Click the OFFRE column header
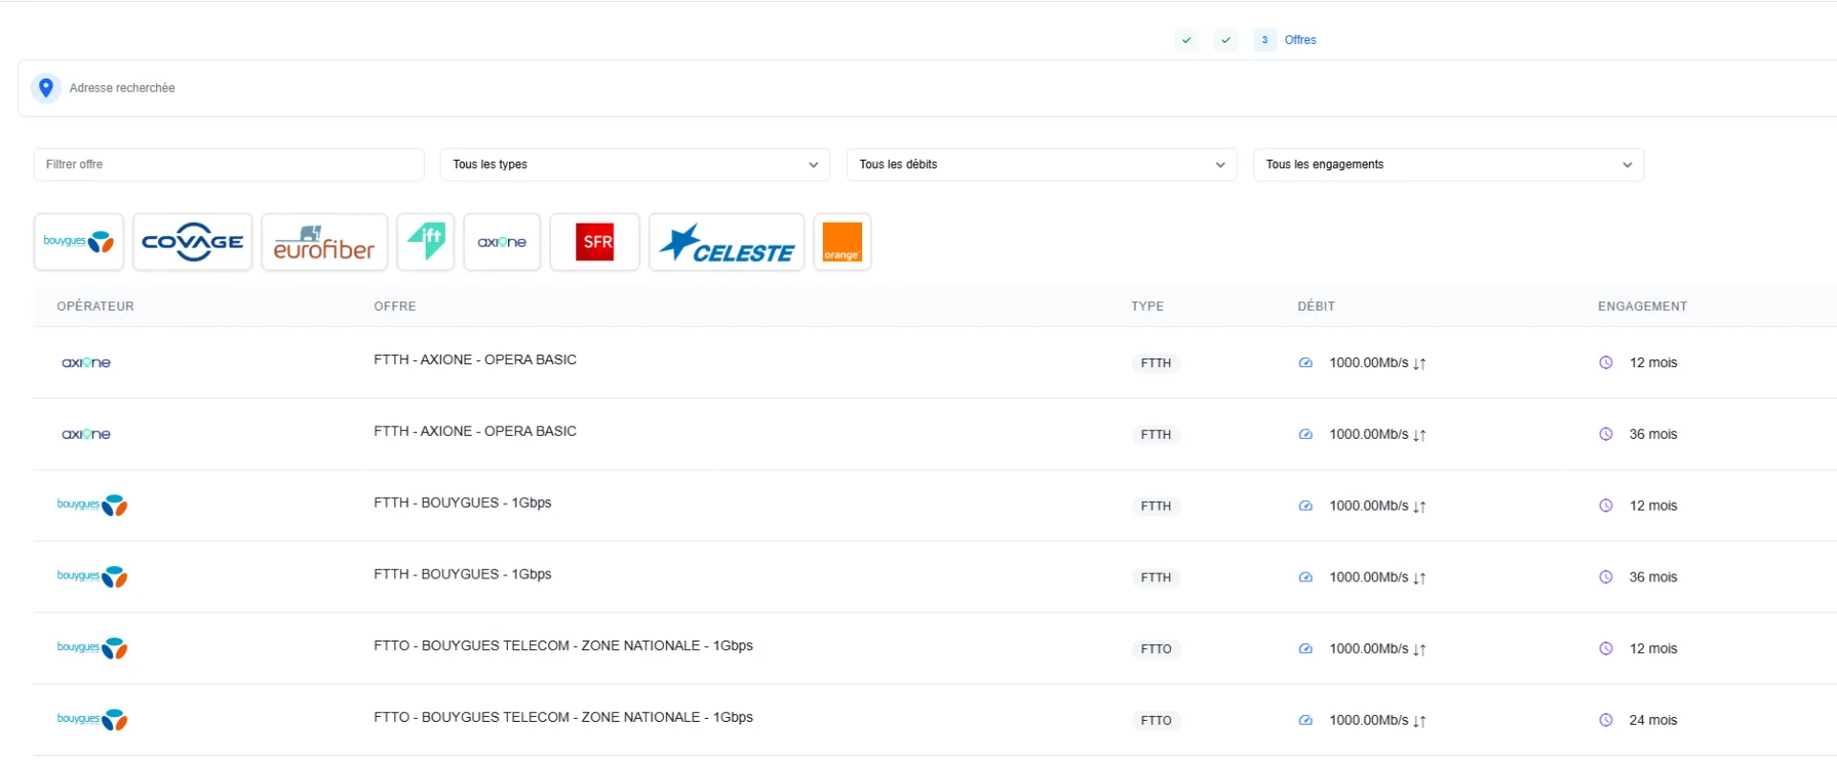The width and height of the screenshot is (1837, 761). (x=395, y=306)
